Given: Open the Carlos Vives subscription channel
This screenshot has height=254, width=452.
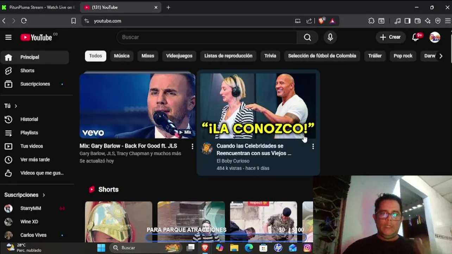Looking at the screenshot, I should (34, 235).
